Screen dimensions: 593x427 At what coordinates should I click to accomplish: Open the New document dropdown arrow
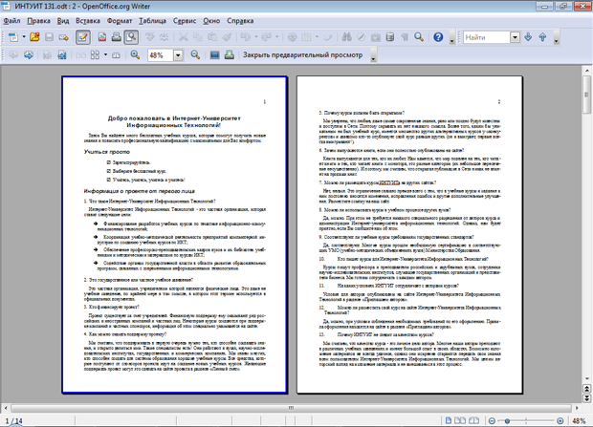23,38
